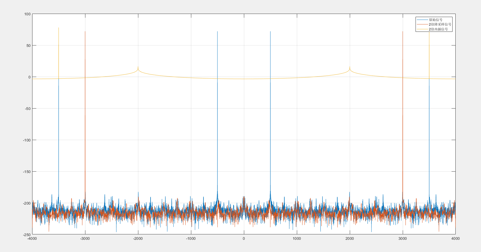Click the y-axis tick label -250

point(27,235)
